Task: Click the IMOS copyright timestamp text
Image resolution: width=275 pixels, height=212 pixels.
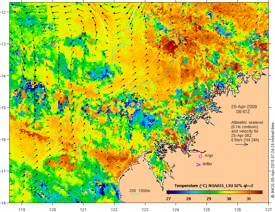Action: (272, 160)
